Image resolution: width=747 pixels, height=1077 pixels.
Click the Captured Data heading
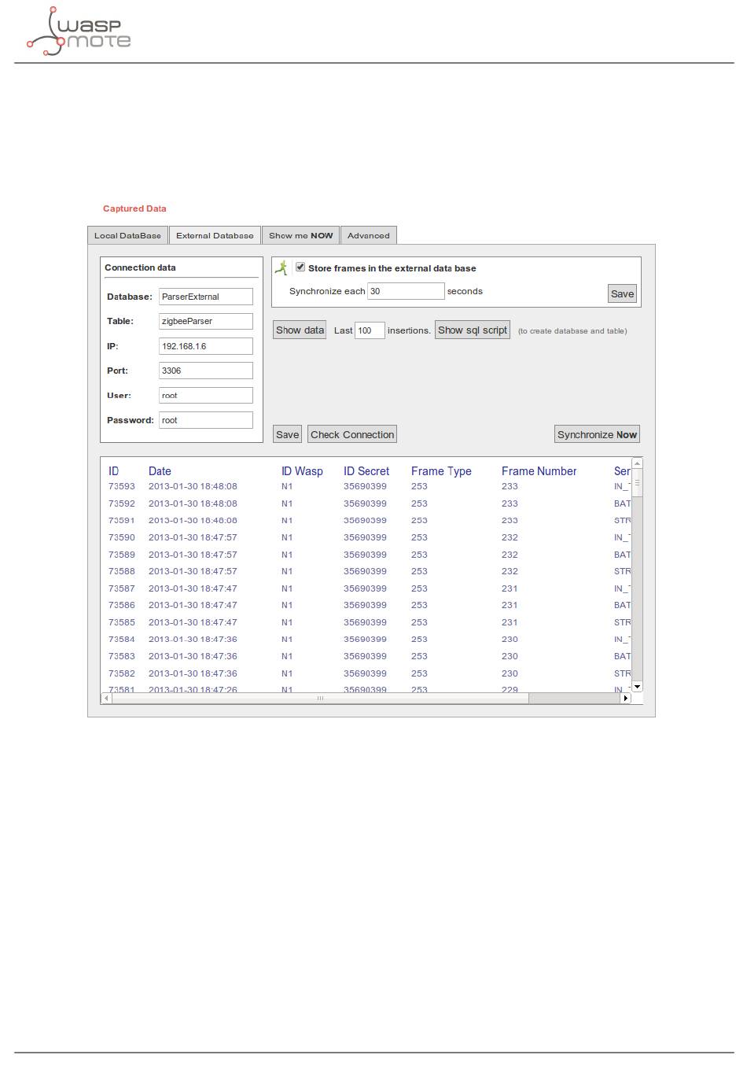point(134,208)
